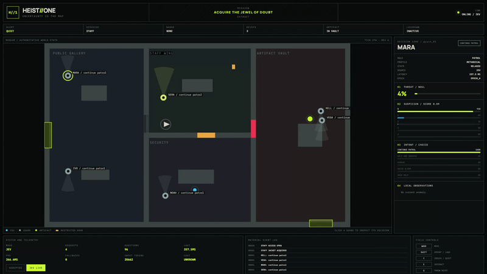Select the MARA guard marker

68,76
